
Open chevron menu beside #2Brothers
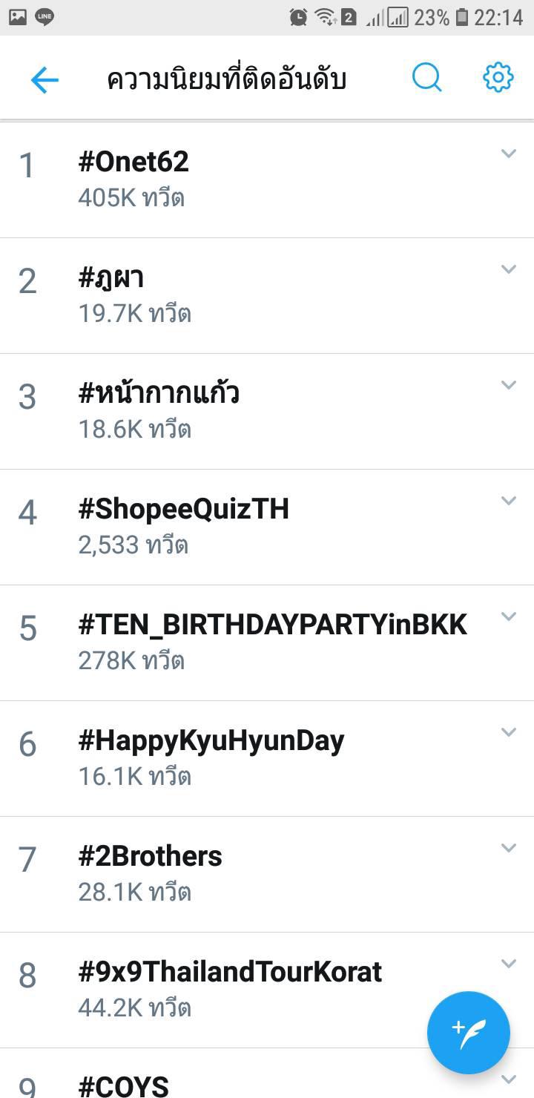tap(508, 848)
